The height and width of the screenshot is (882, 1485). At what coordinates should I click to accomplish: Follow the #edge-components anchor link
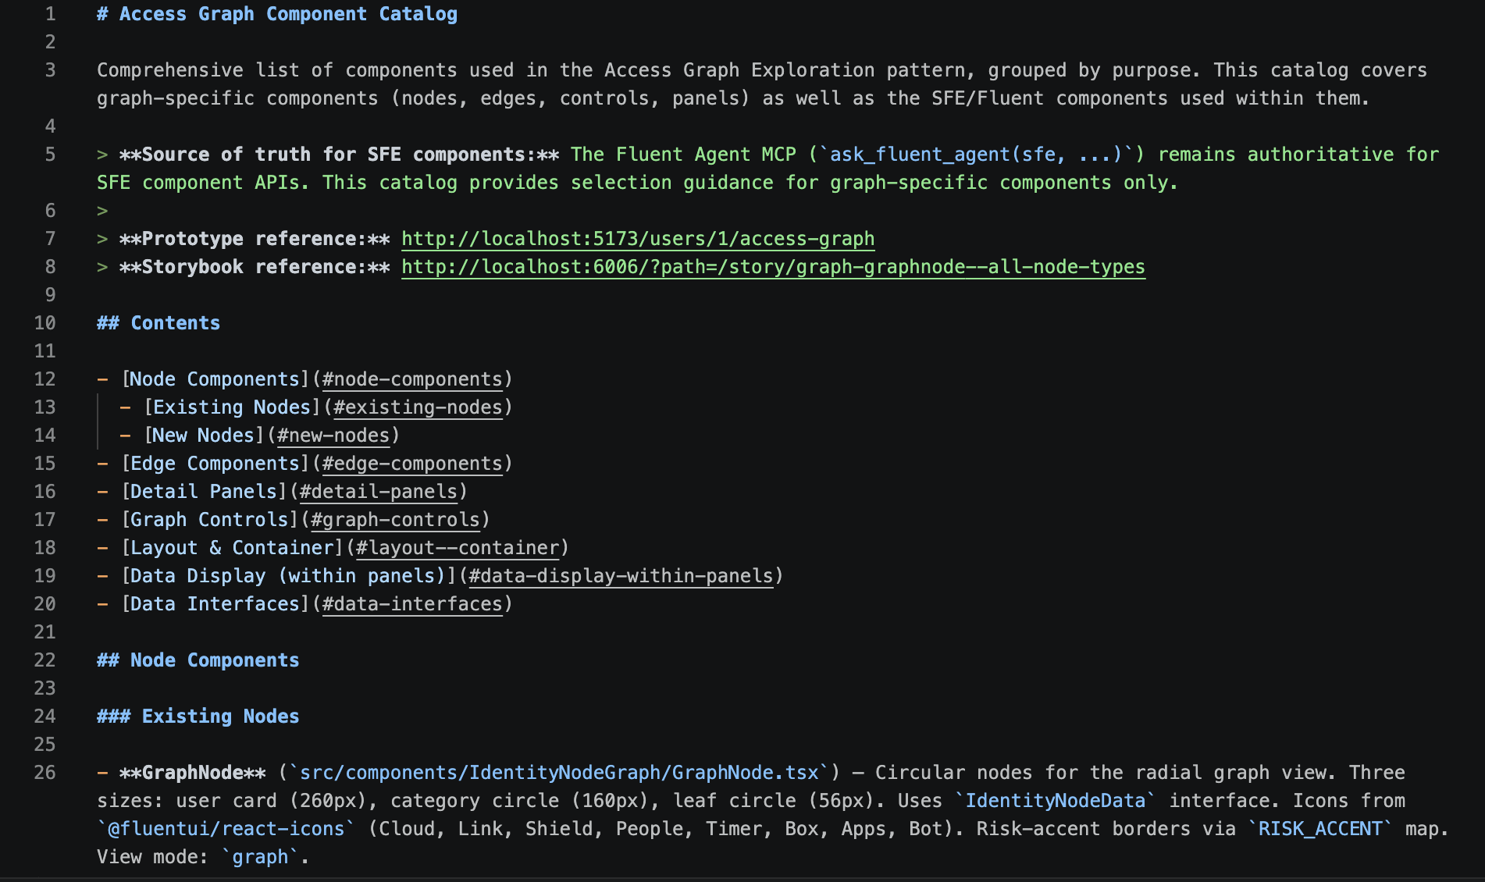(412, 464)
